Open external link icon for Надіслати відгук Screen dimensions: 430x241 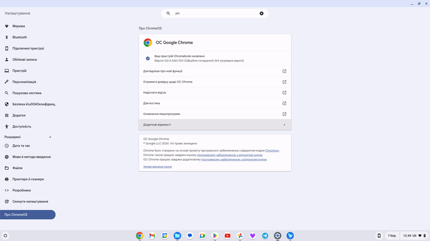point(284,93)
